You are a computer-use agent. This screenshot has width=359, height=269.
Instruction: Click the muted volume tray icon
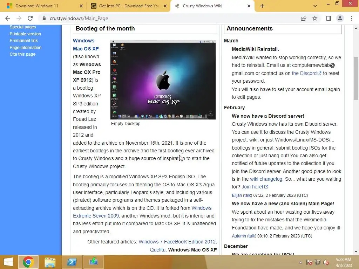point(326,262)
